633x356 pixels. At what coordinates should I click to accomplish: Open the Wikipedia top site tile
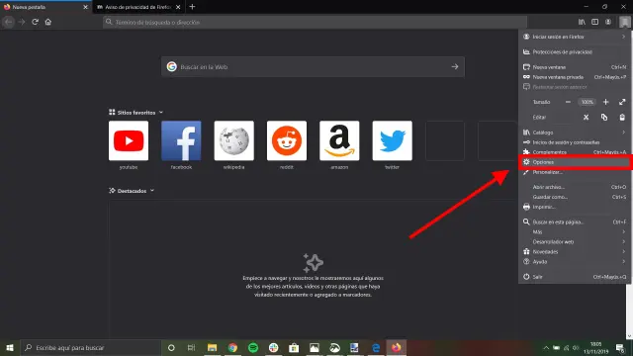pyautogui.click(x=234, y=140)
